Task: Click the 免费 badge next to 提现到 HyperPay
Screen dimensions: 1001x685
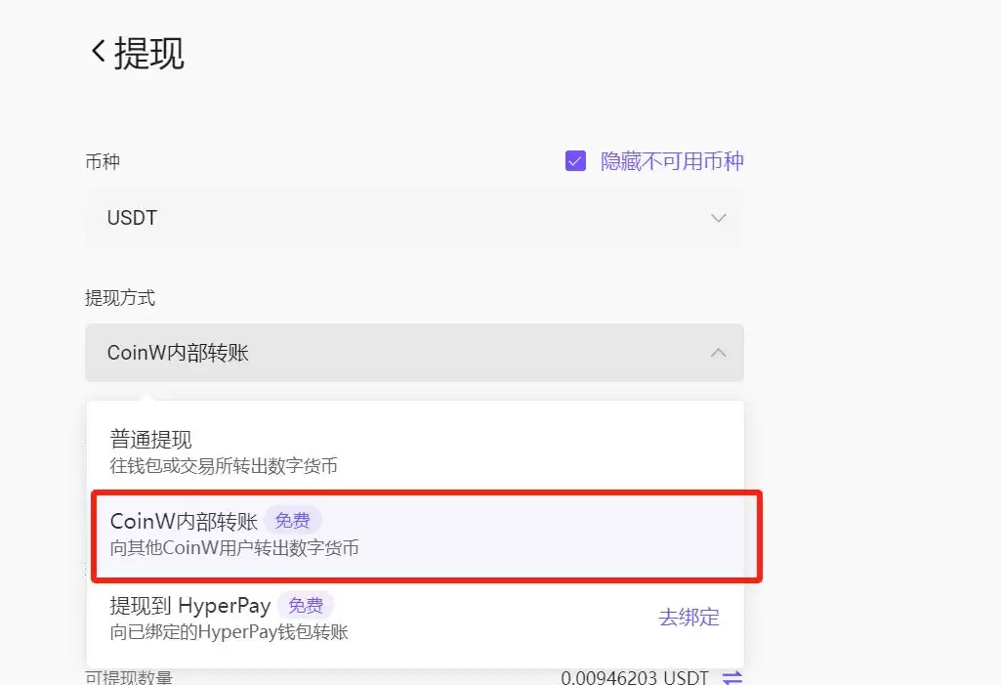Action: click(x=307, y=605)
